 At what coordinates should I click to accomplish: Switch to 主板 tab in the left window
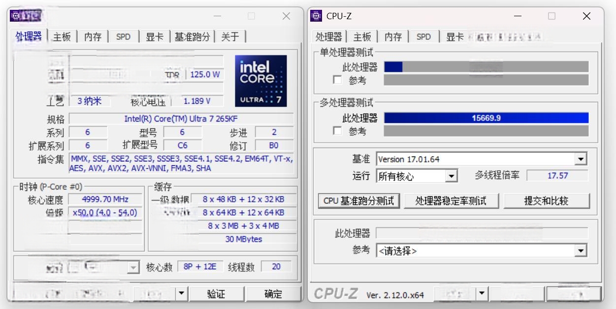click(x=62, y=37)
